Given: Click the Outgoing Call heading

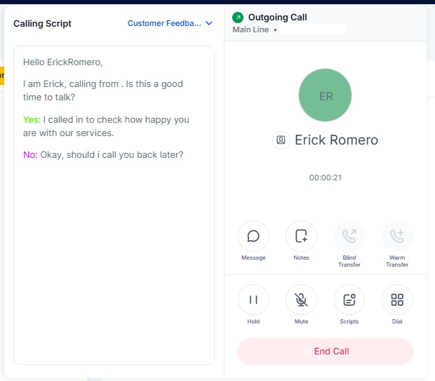Looking at the screenshot, I should [x=277, y=18].
